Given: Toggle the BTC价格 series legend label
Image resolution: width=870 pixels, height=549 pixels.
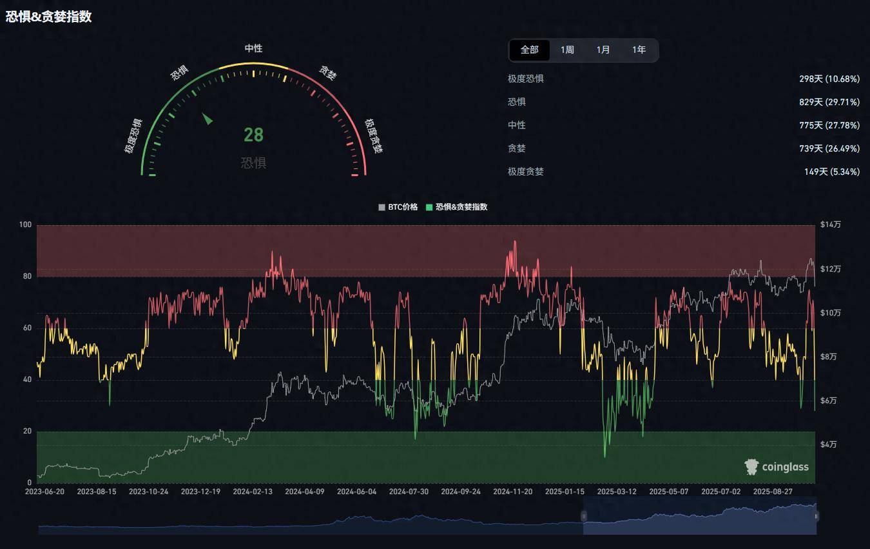Looking at the screenshot, I should [x=403, y=207].
